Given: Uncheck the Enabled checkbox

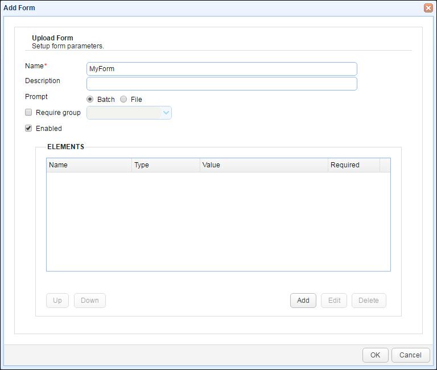Looking at the screenshot, I should coord(28,128).
